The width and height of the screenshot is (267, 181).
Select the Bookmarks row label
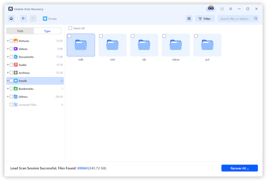pyautogui.click(x=26, y=89)
